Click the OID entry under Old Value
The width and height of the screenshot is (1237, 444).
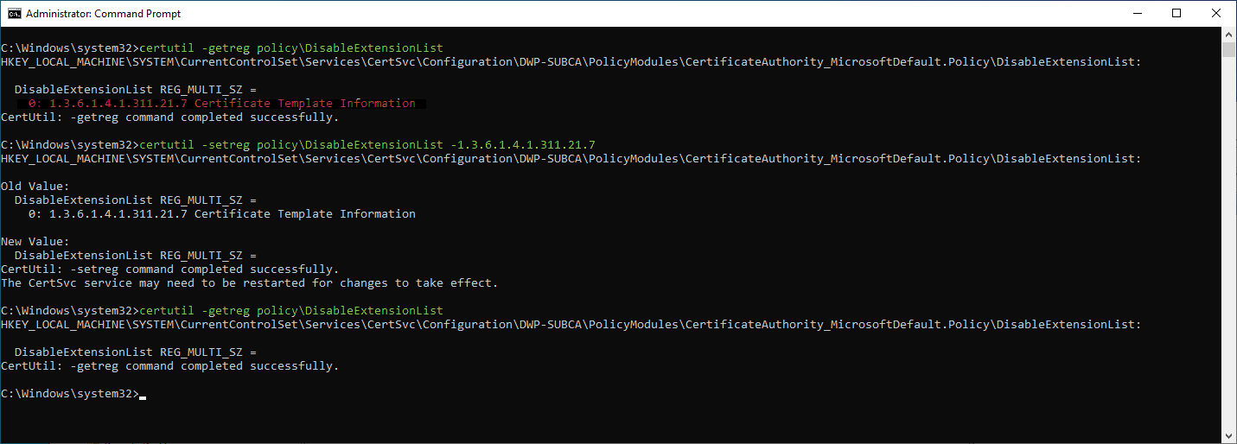click(221, 214)
